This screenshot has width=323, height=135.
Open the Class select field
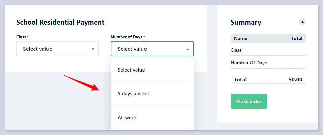[57, 49]
